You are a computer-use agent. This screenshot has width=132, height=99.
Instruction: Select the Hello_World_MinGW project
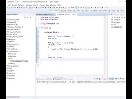15,37
